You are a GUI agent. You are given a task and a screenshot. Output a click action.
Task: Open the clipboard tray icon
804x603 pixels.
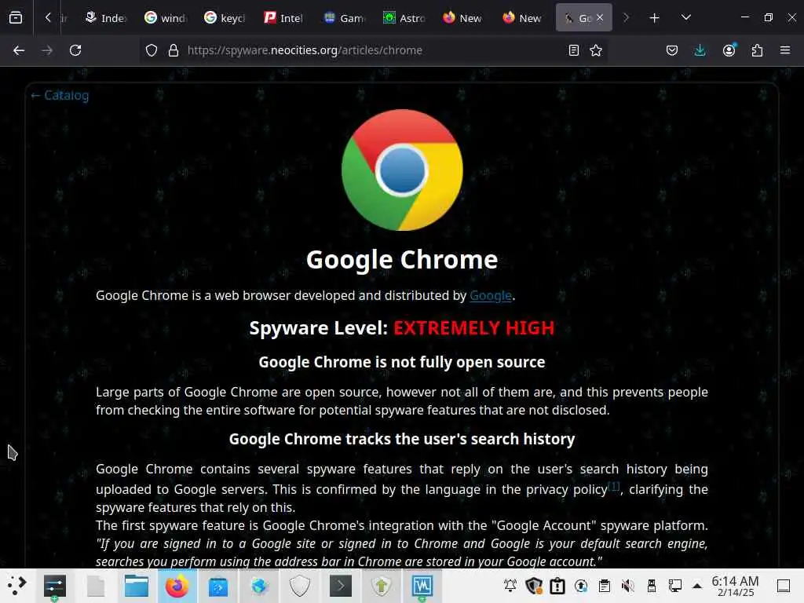point(605,586)
